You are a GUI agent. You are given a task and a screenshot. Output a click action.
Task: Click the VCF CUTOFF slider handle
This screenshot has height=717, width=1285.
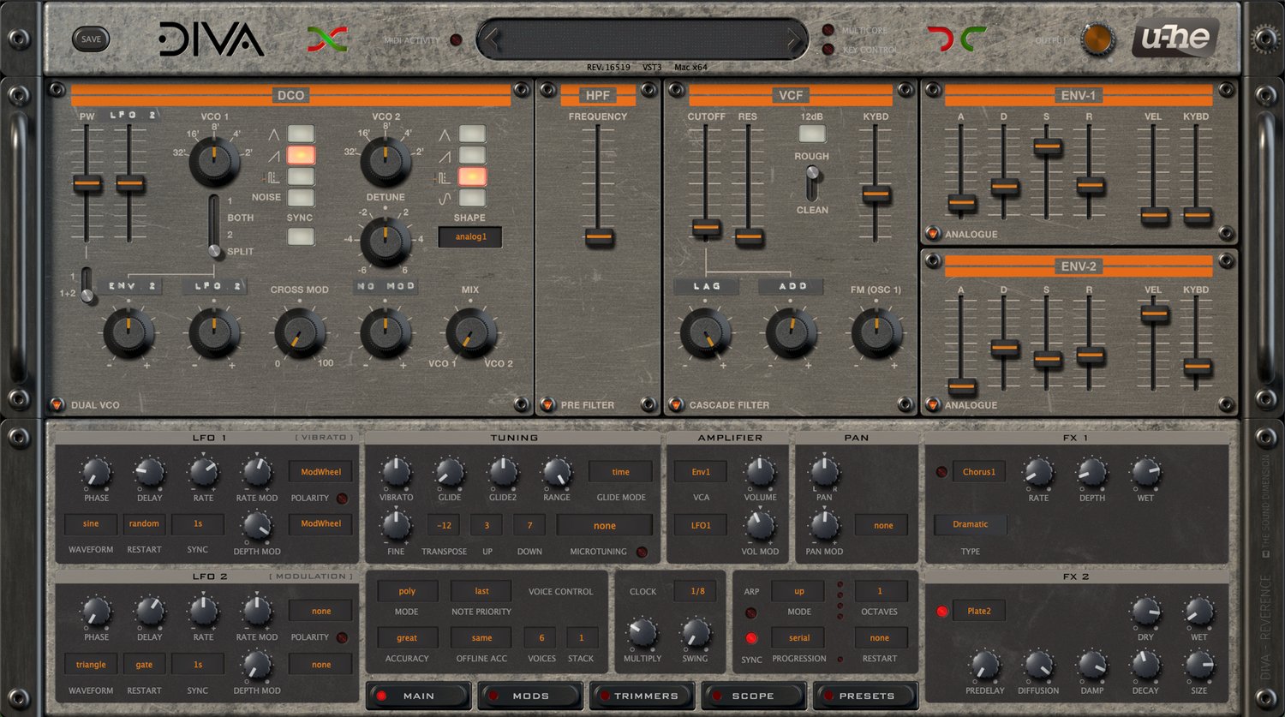coord(706,228)
